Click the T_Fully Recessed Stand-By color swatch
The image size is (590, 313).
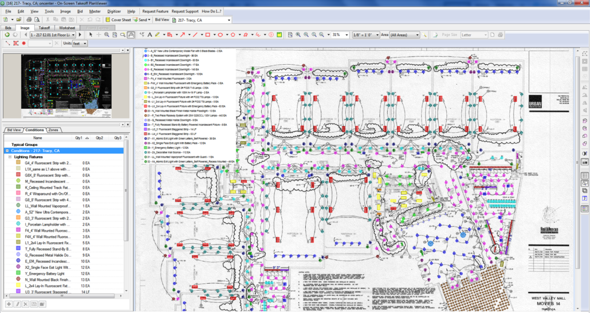pyautogui.click(x=19, y=249)
